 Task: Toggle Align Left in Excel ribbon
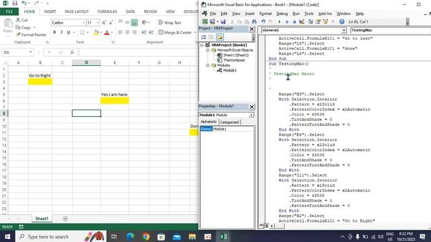tap(121, 32)
